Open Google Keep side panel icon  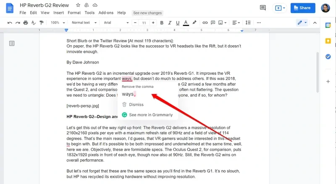point(328,41)
